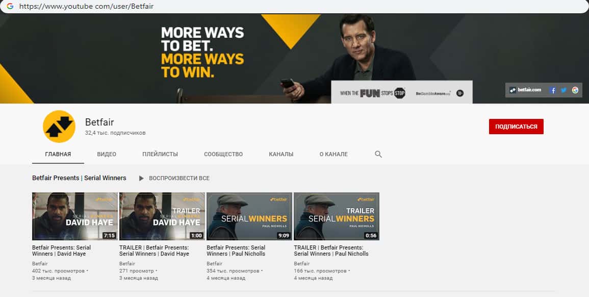Click the red ПОДПИСАТЬСЯ subscribe button
Viewport: 589px width, 297px height.
click(x=516, y=127)
